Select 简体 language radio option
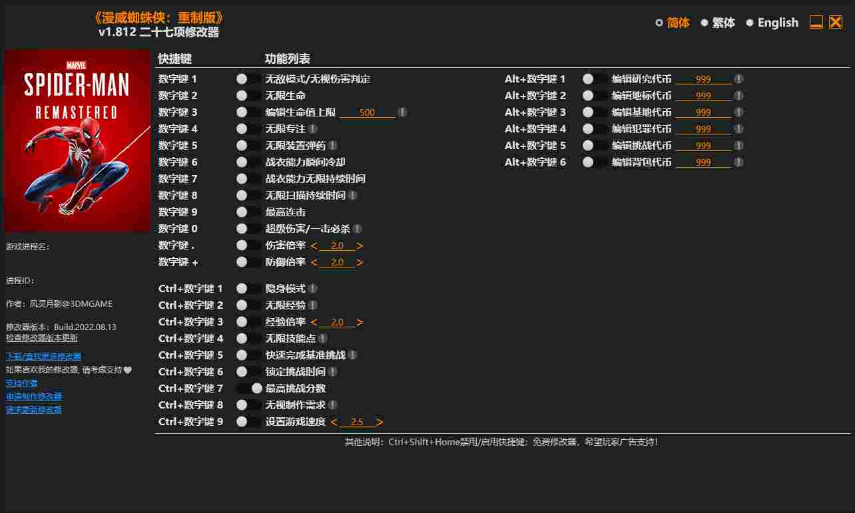This screenshot has height=513, width=855. click(673, 23)
